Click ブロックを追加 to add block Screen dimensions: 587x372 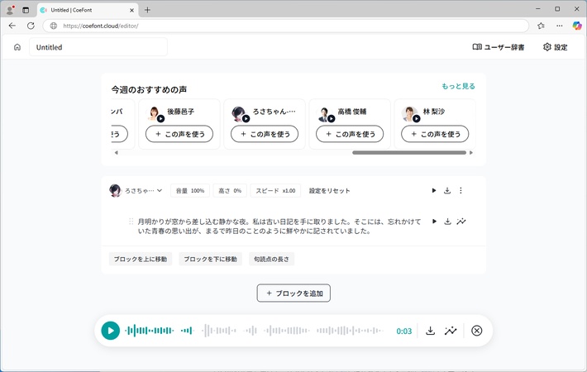coord(293,293)
